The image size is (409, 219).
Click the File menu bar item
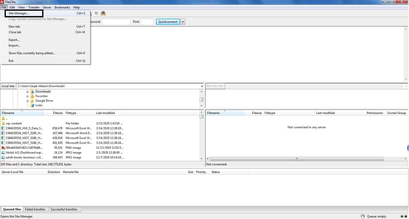click(4, 7)
